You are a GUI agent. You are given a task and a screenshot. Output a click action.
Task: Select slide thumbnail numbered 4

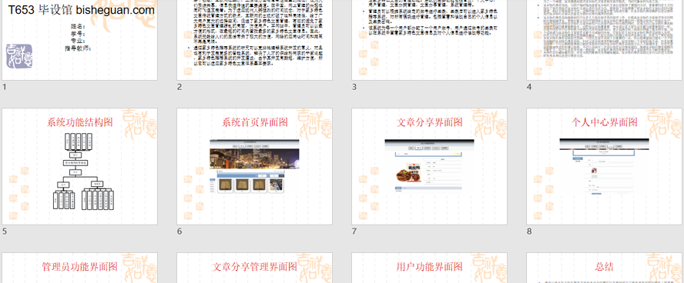[x=605, y=40]
